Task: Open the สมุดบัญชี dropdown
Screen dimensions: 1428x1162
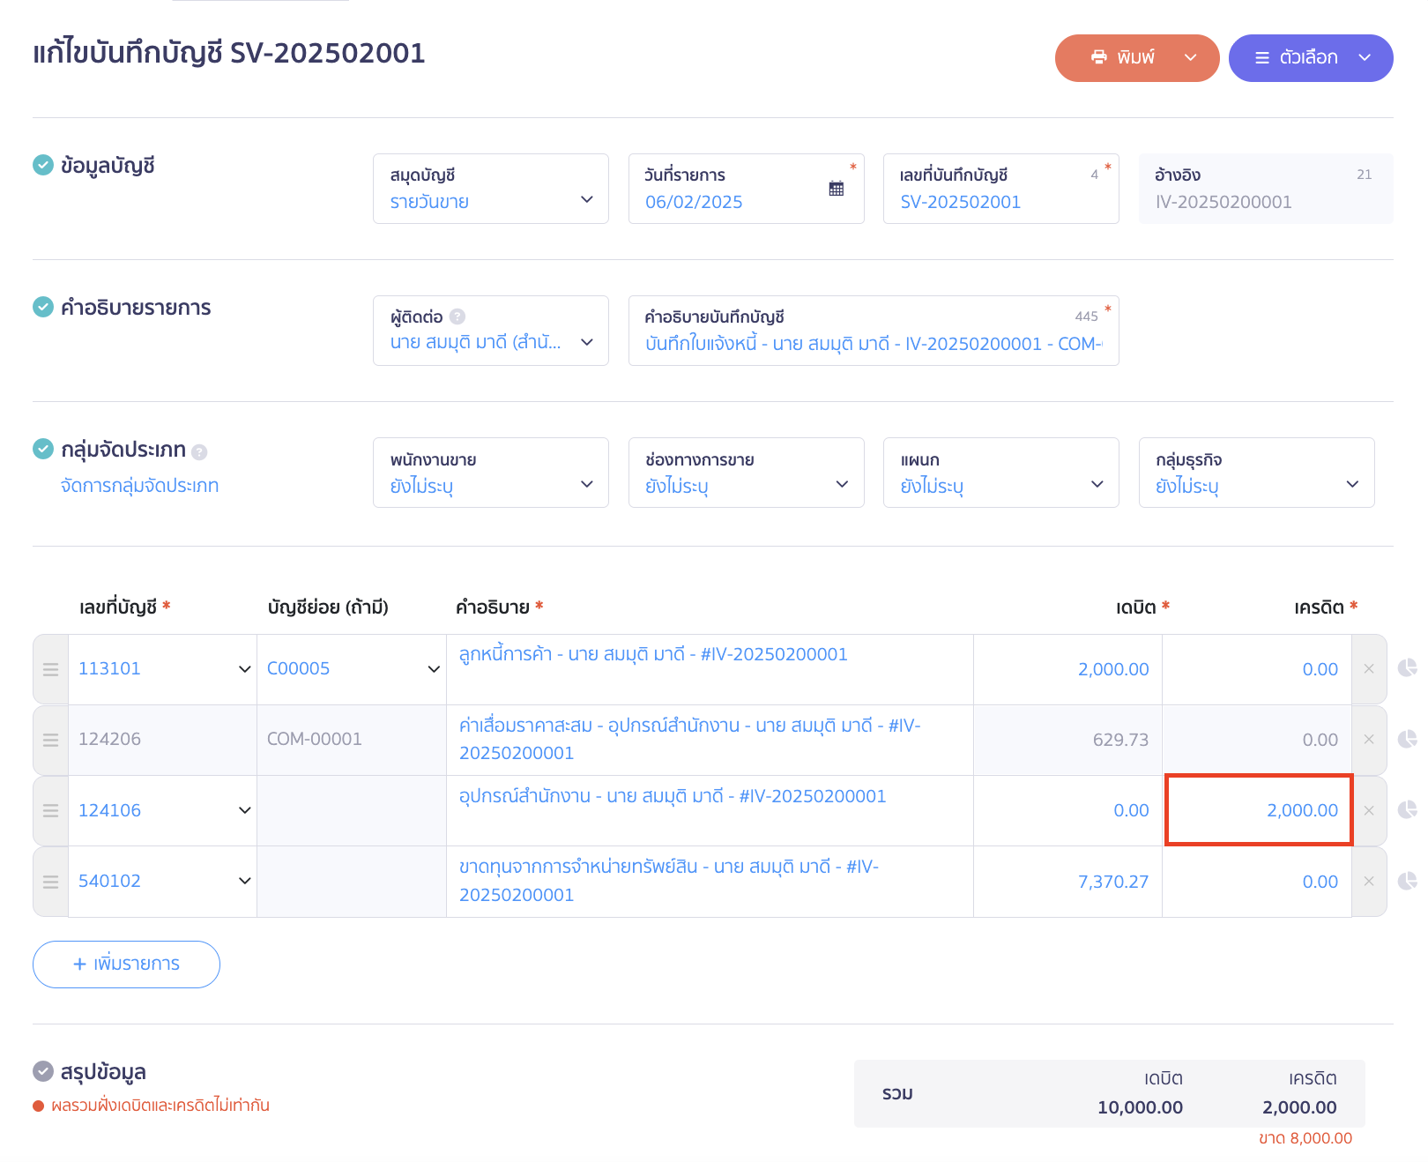Action: click(490, 189)
